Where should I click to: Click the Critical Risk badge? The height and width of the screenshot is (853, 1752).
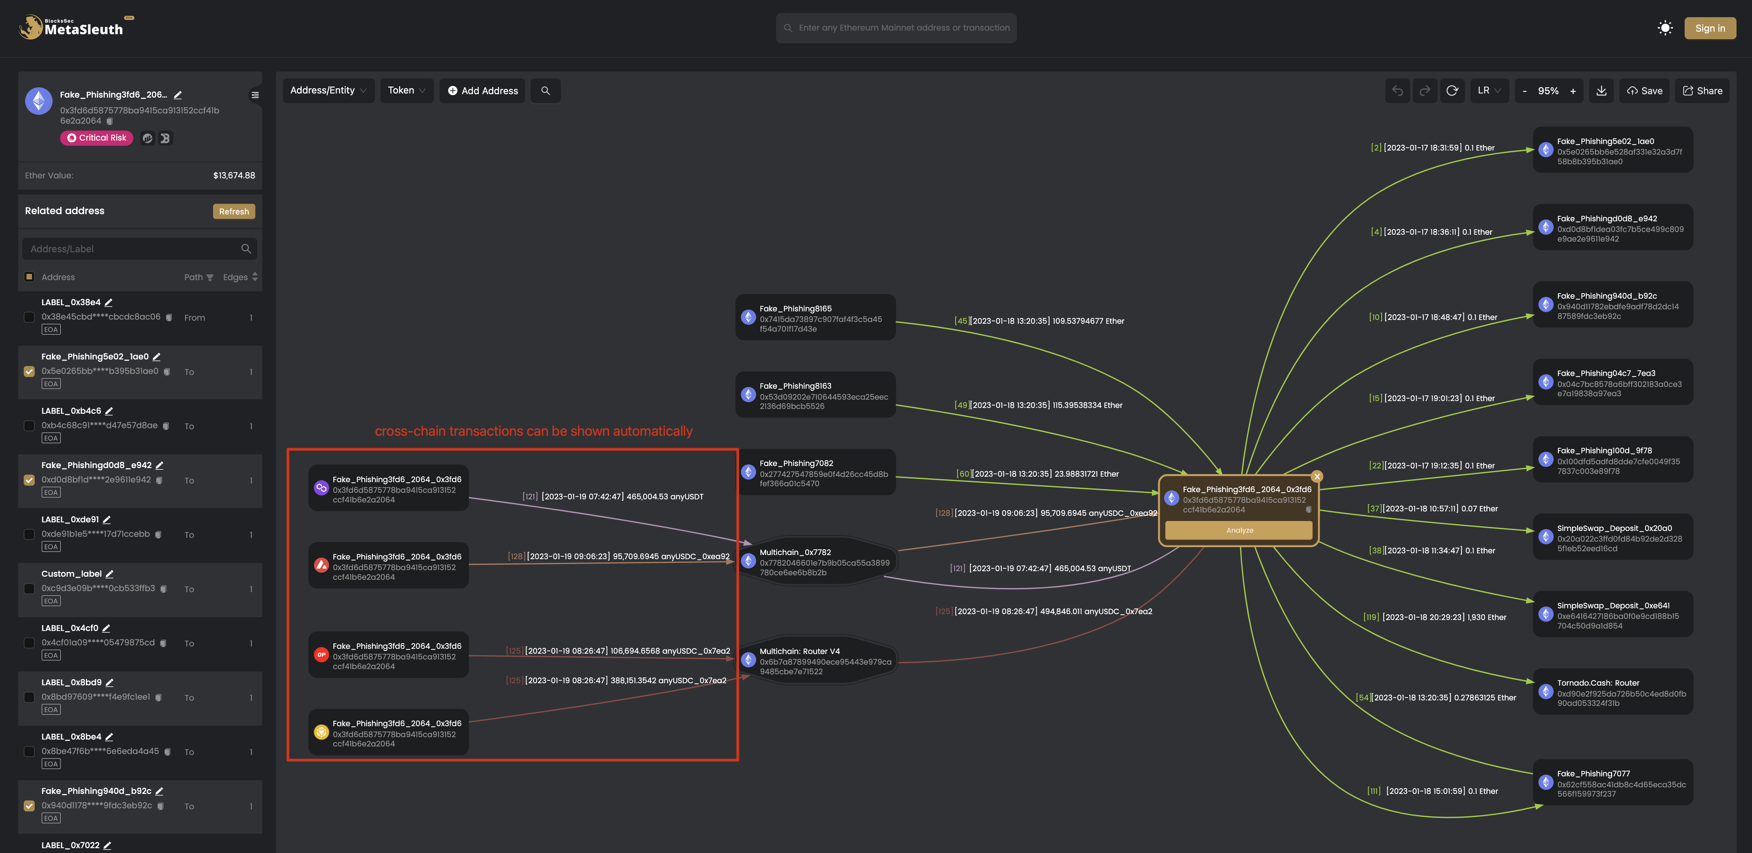pyautogui.click(x=97, y=138)
